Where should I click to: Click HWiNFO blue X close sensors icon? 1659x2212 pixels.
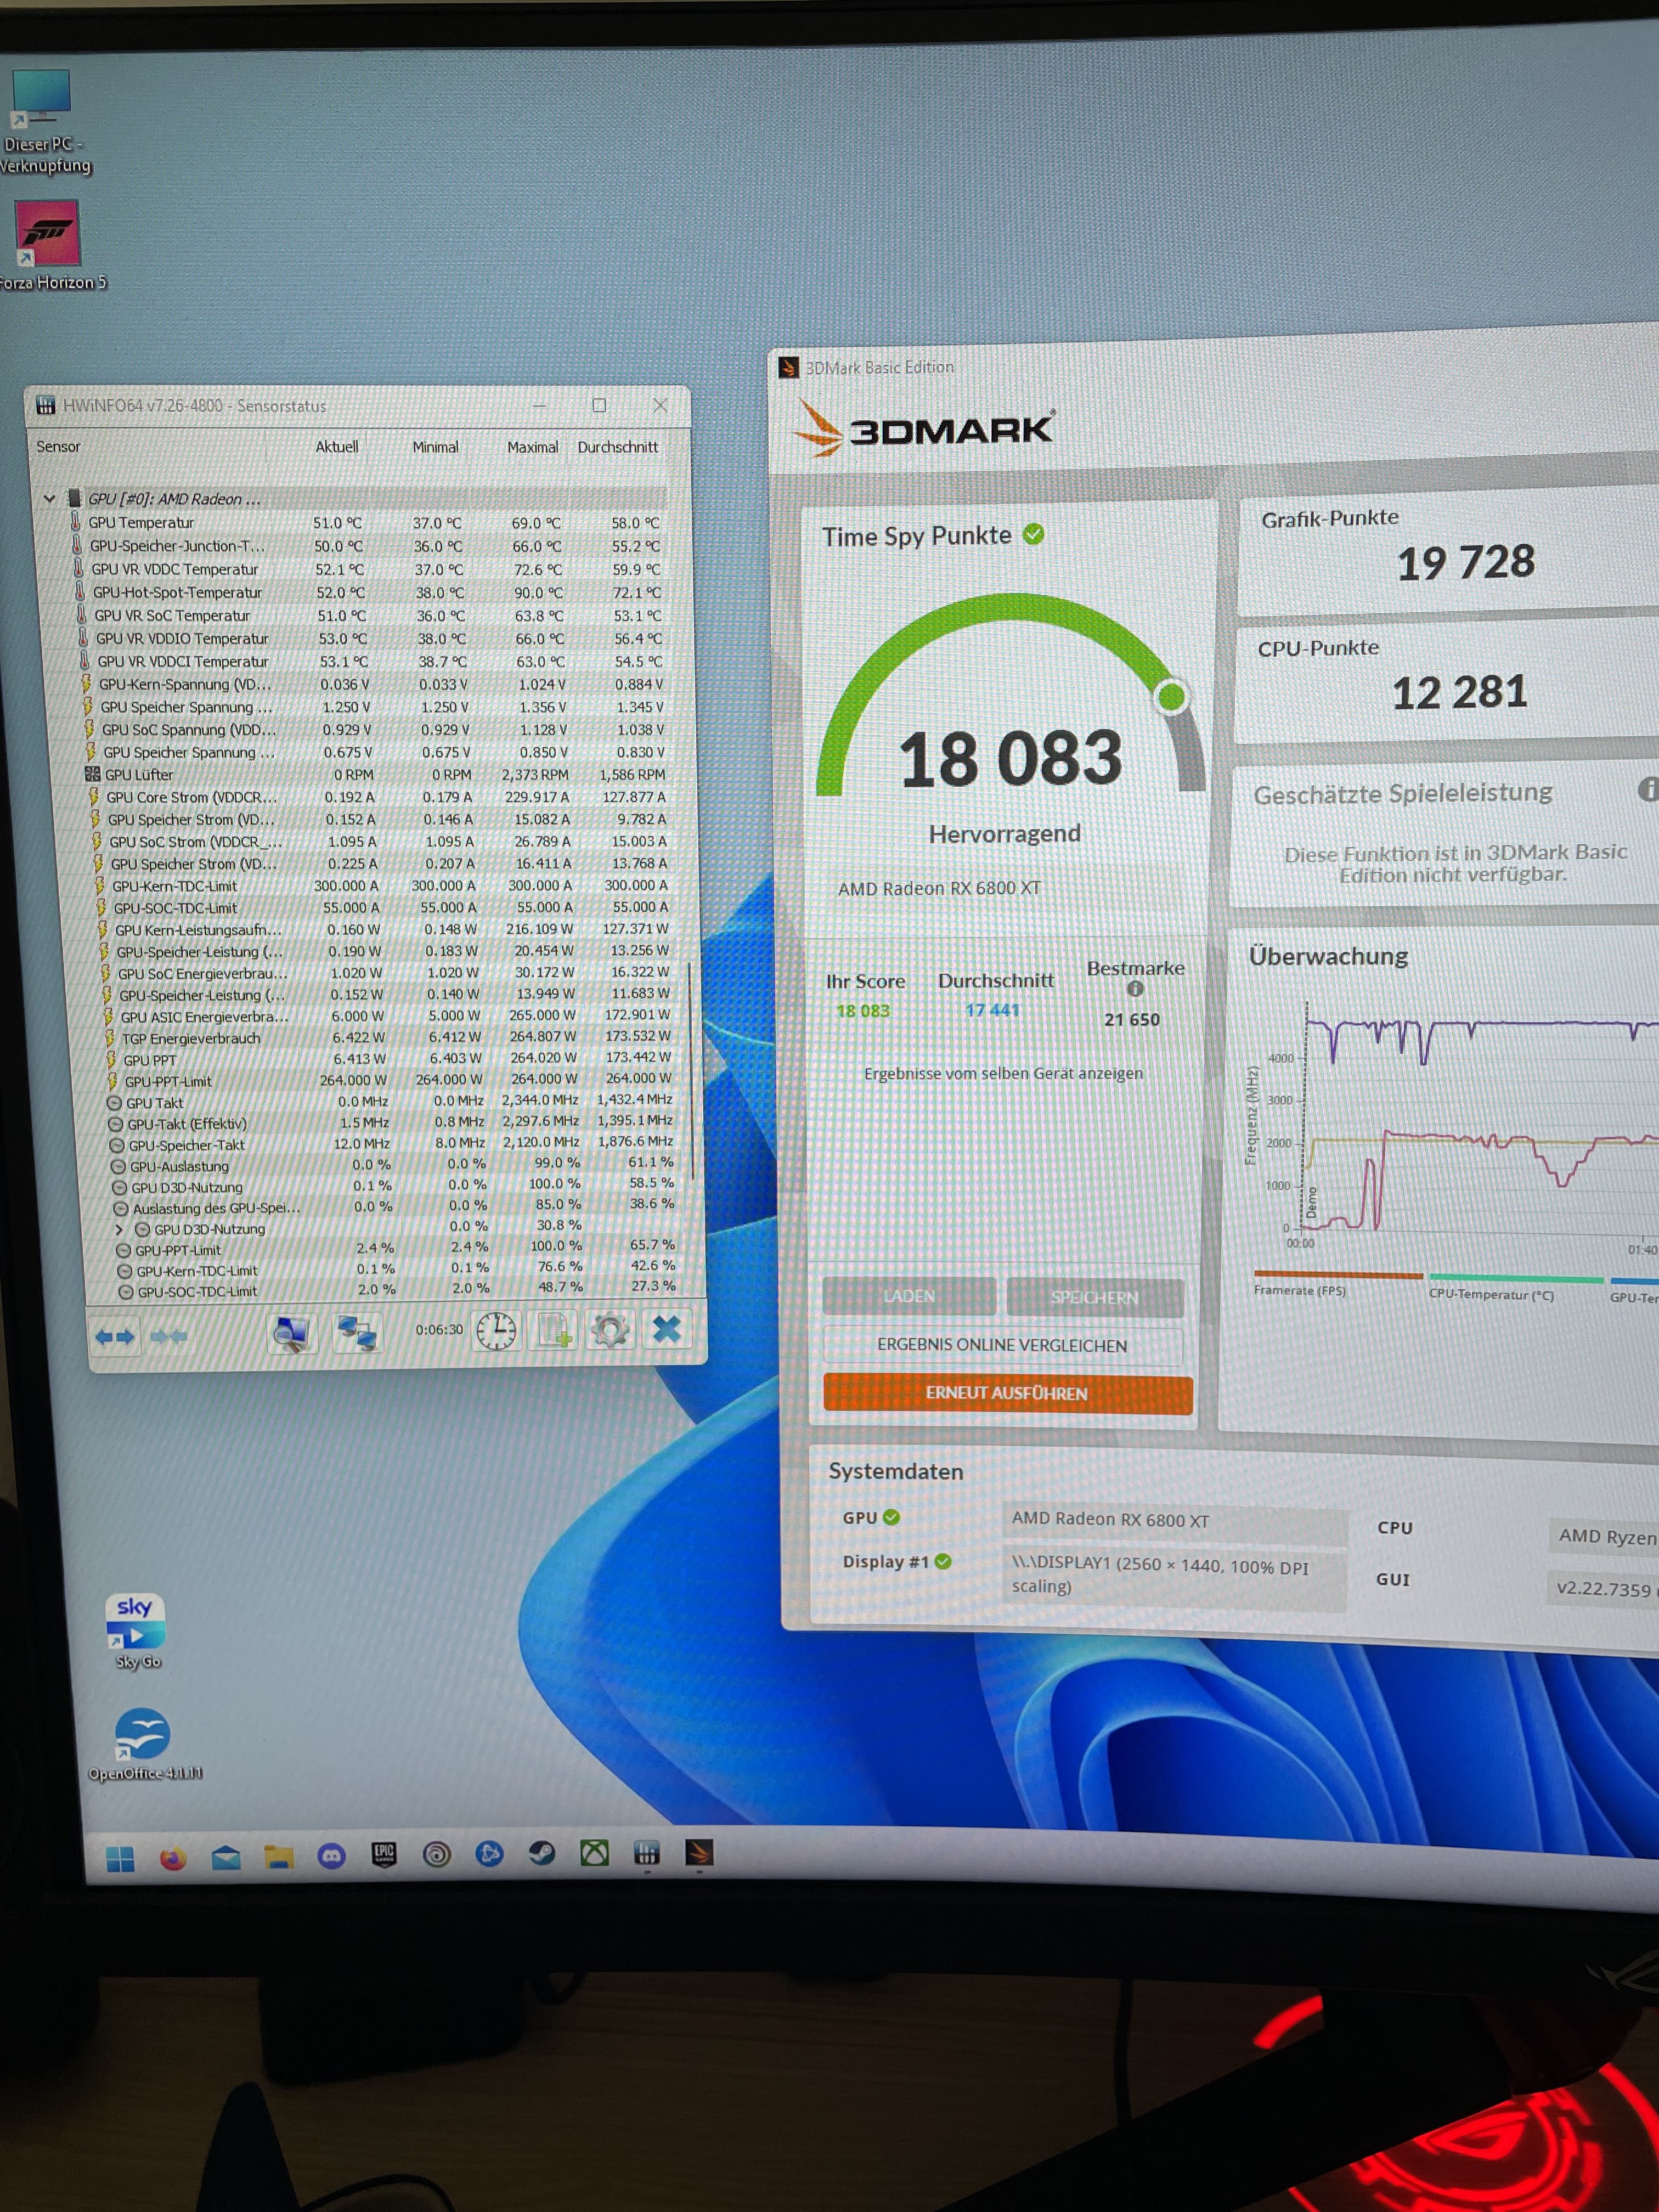(666, 1329)
